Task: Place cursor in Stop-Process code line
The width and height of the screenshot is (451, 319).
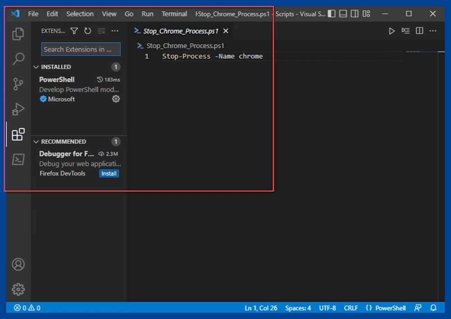Action: point(212,56)
